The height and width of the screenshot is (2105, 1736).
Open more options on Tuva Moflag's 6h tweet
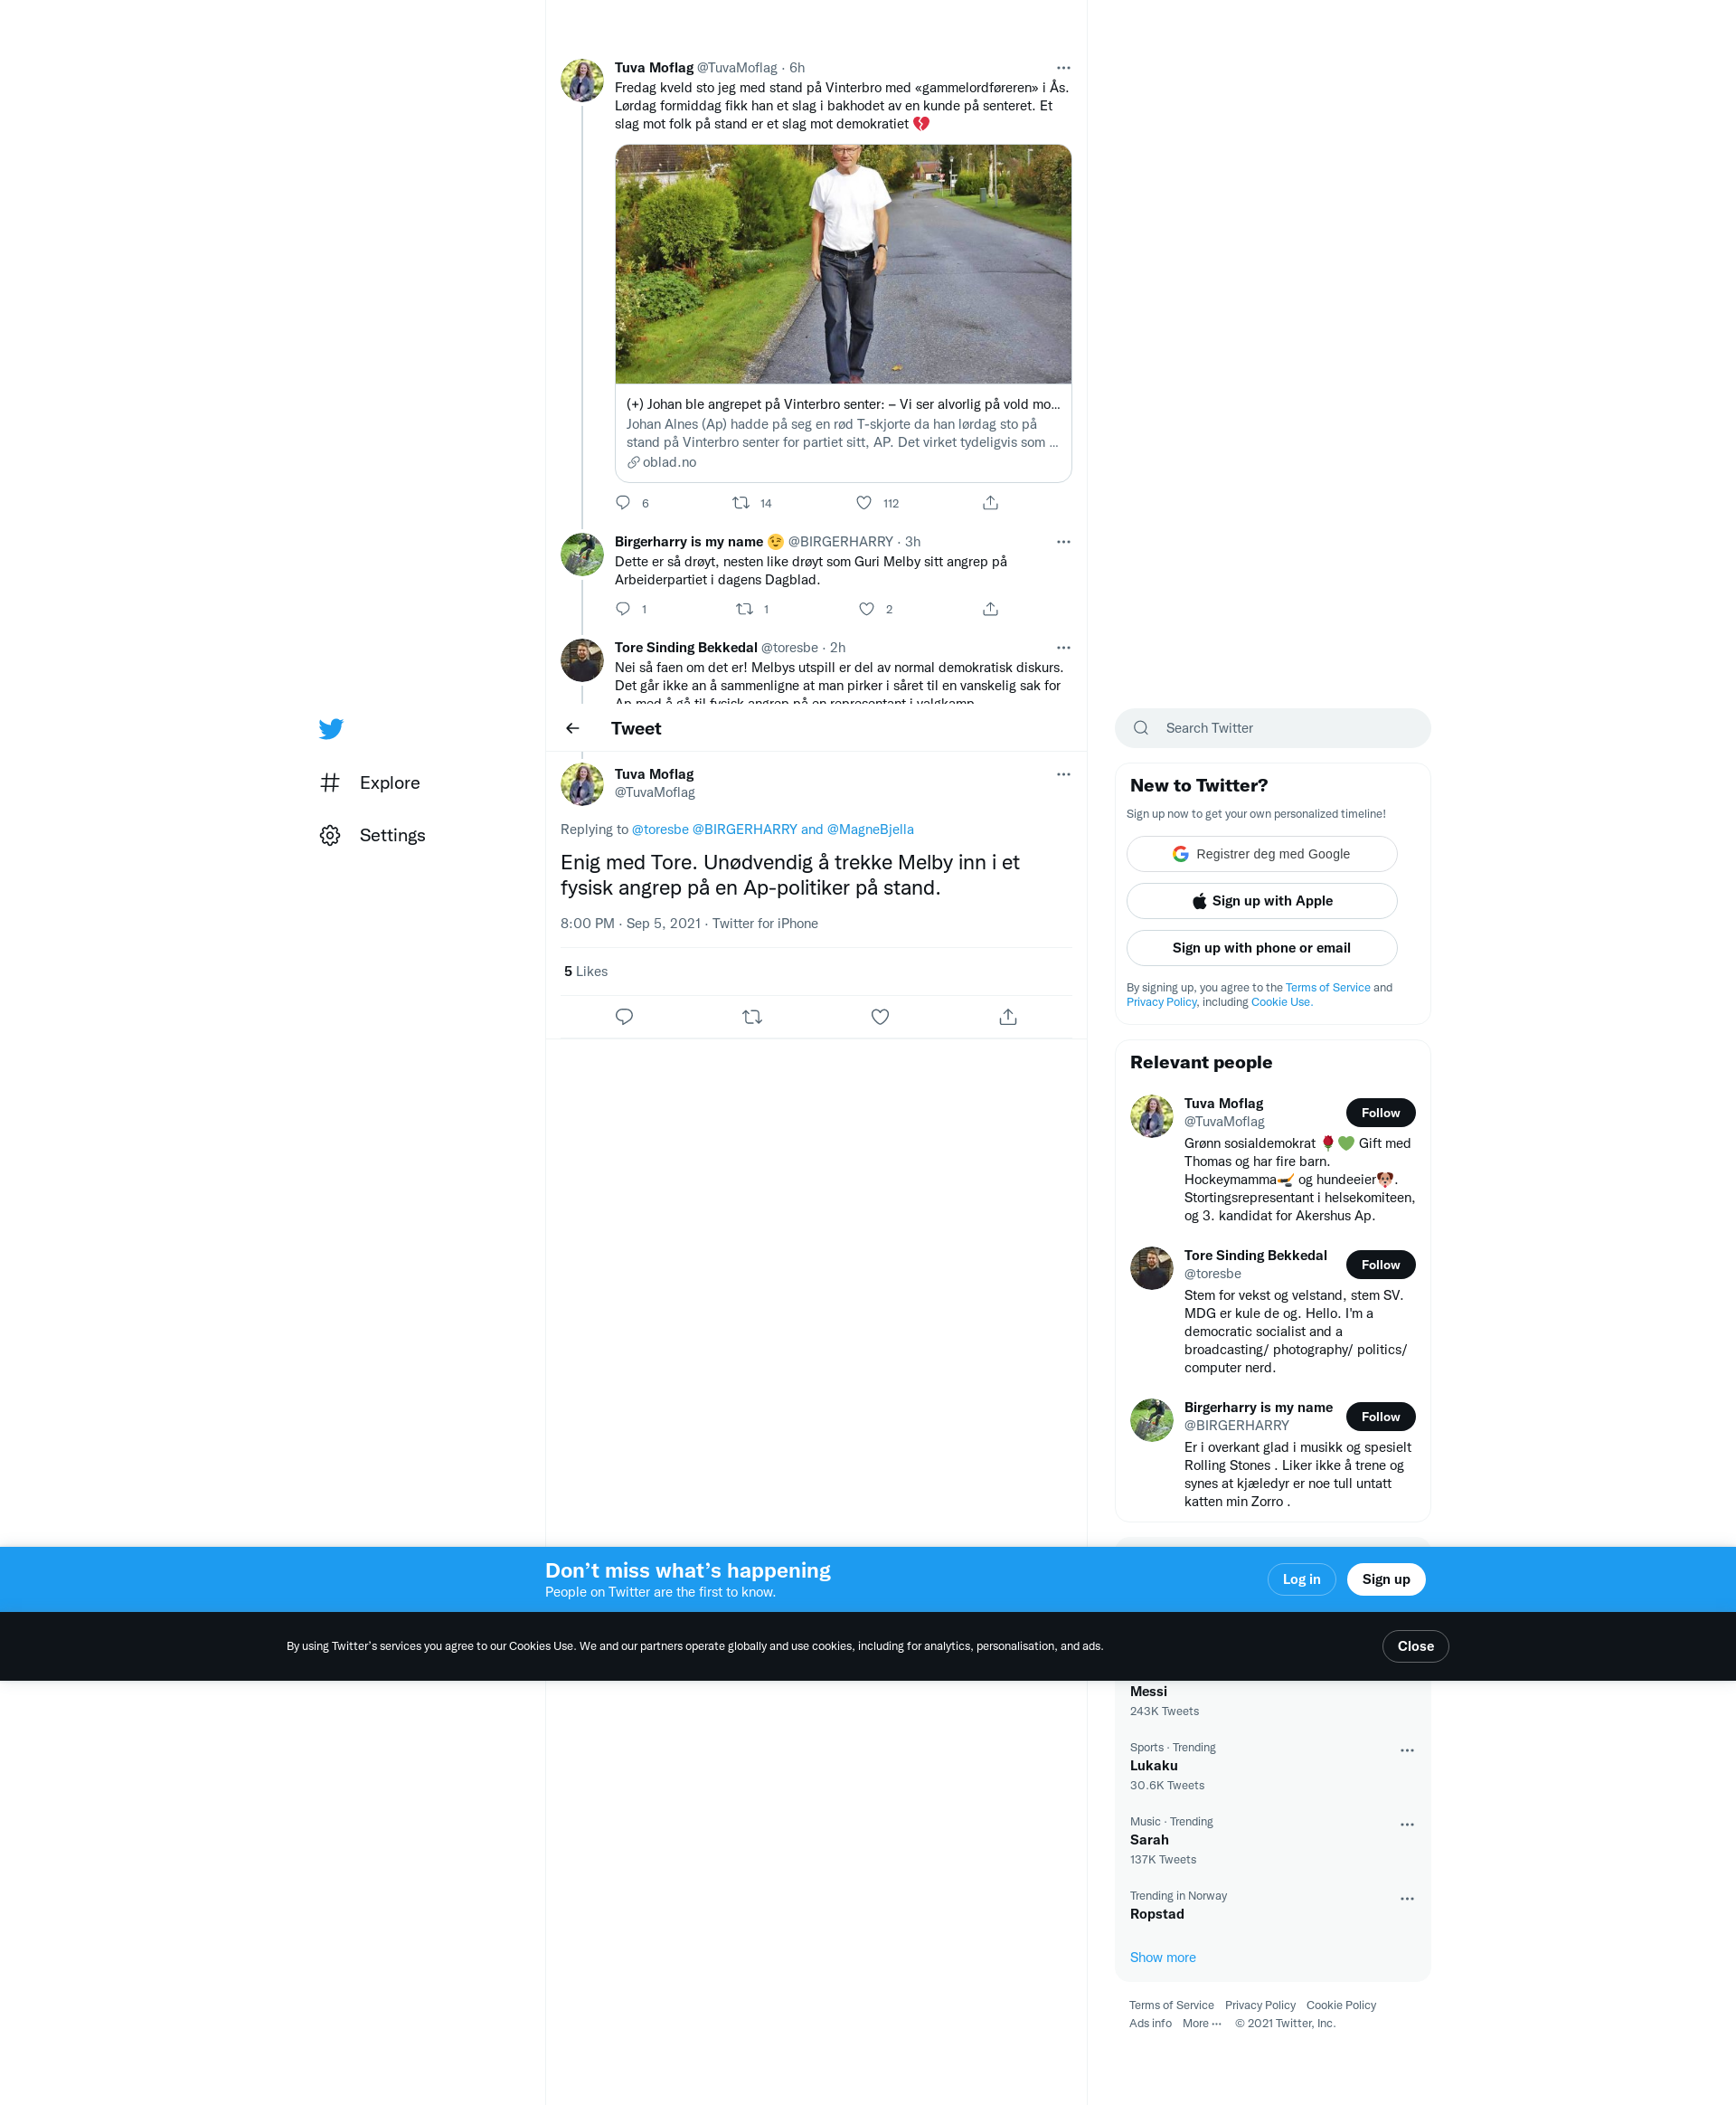[x=1063, y=68]
